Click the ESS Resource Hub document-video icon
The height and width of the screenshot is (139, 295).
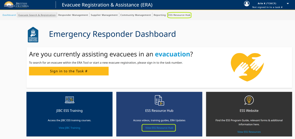point(159,100)
